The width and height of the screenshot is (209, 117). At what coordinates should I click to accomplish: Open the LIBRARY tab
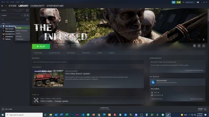point(24,6)
